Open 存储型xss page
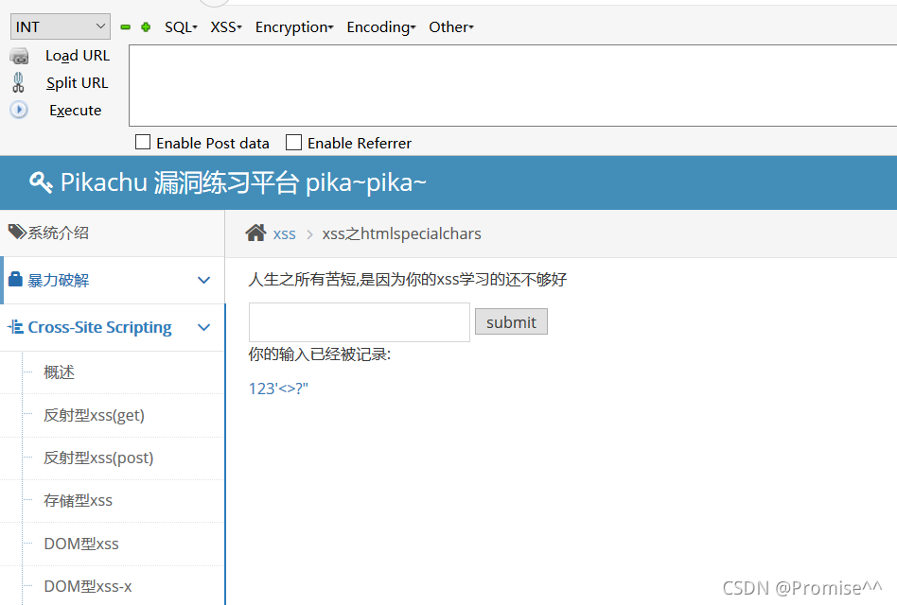This screenshot has height=605, width=897. click(78, 500)
